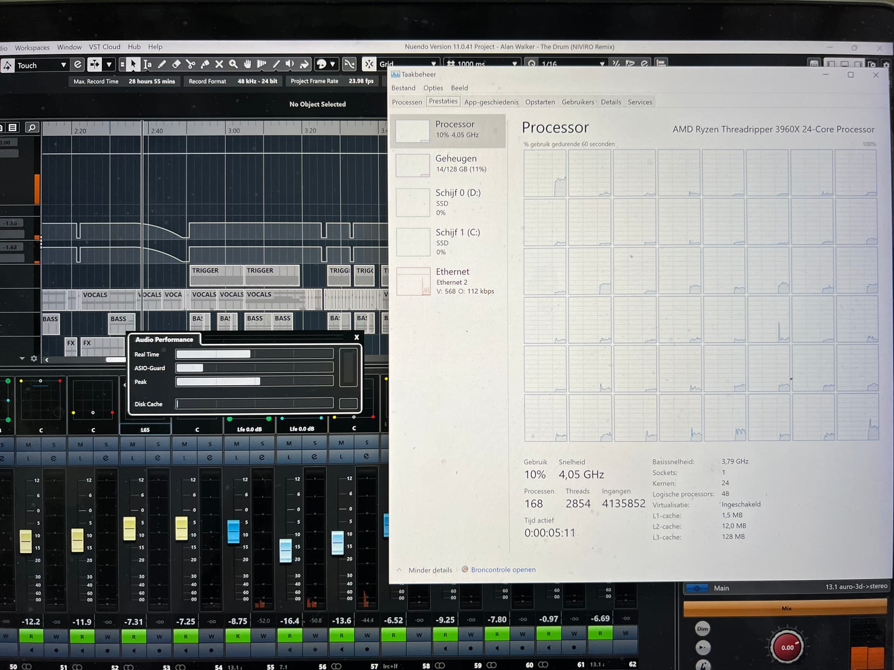Open the Workspaces menu
This screenshot has height=670, width=894.
tap(32, 47)
